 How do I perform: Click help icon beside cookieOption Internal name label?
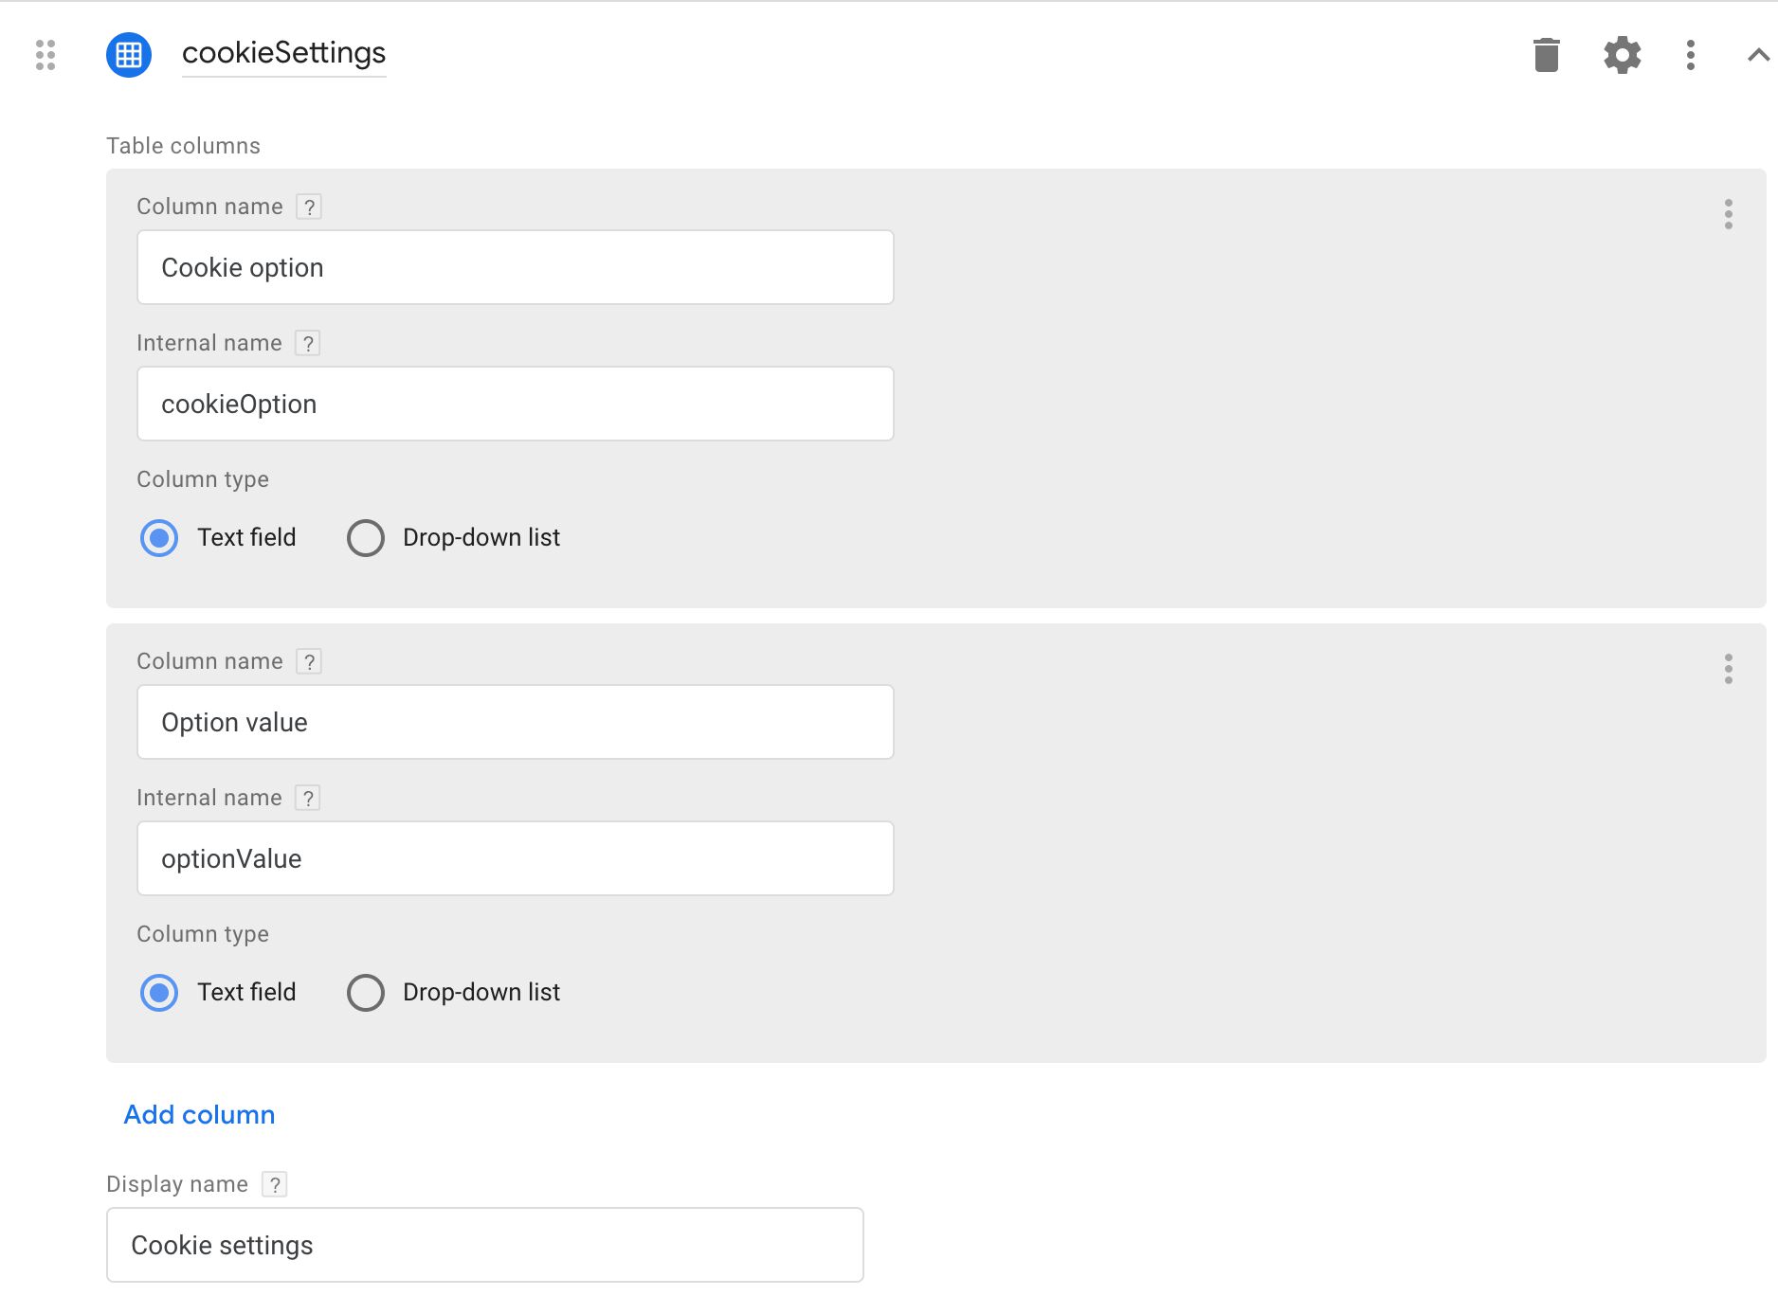click(308, 343)
